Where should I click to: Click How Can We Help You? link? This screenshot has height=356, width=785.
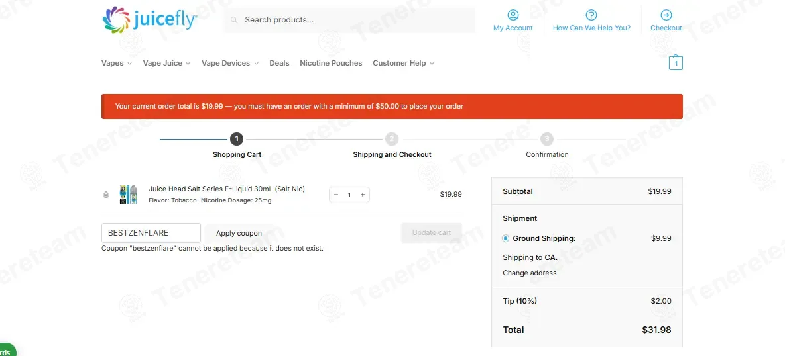click(x=592, y=28)
